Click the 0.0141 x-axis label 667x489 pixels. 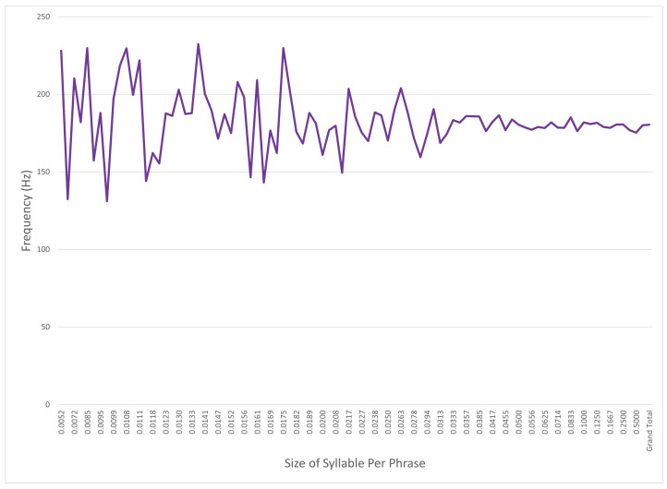[205, 422]
